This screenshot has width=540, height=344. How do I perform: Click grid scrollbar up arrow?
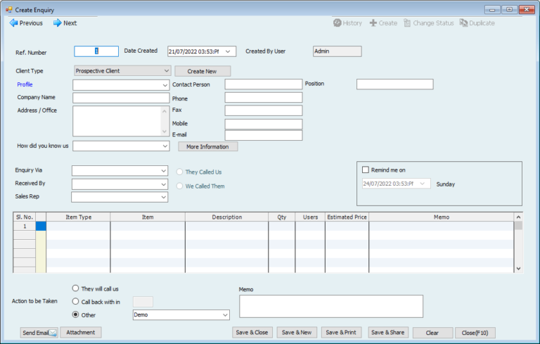point(518,217)
